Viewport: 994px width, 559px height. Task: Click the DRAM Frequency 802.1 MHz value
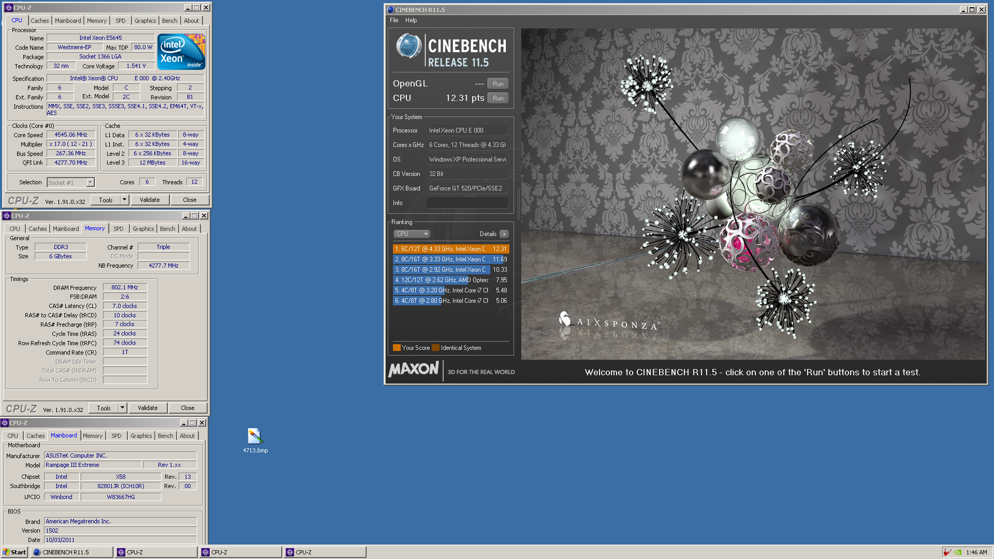pyautogui.click(x=125, y=287)
